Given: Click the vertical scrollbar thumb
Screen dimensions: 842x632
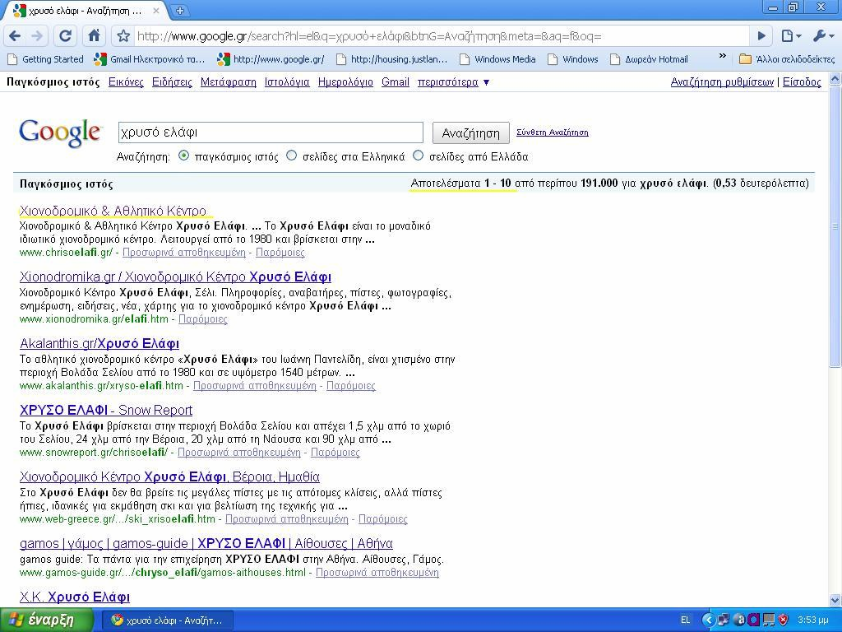Looking at the screenshot, I should 835,225.
